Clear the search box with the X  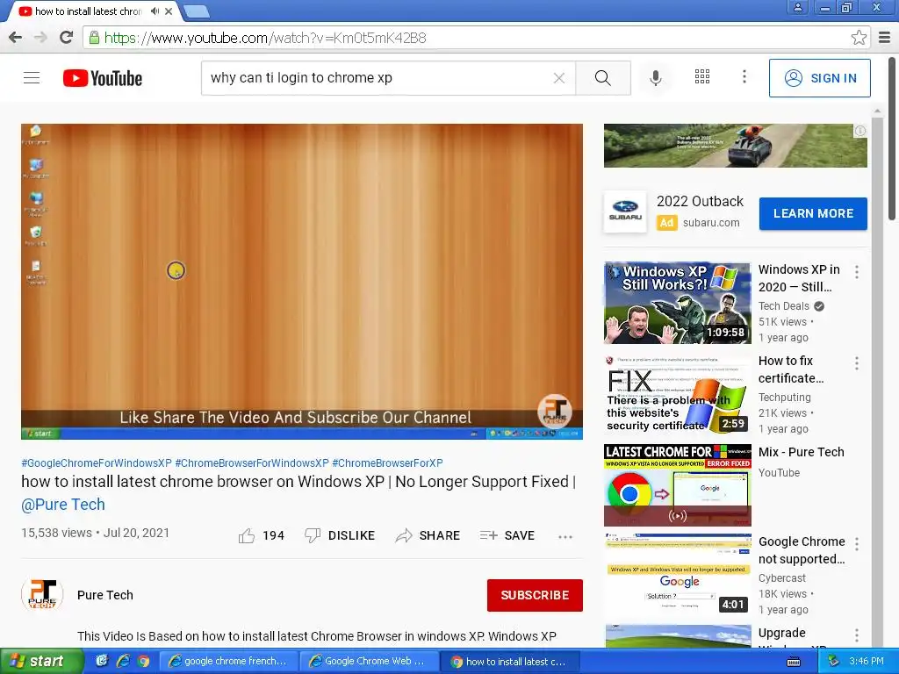(559, 78)
